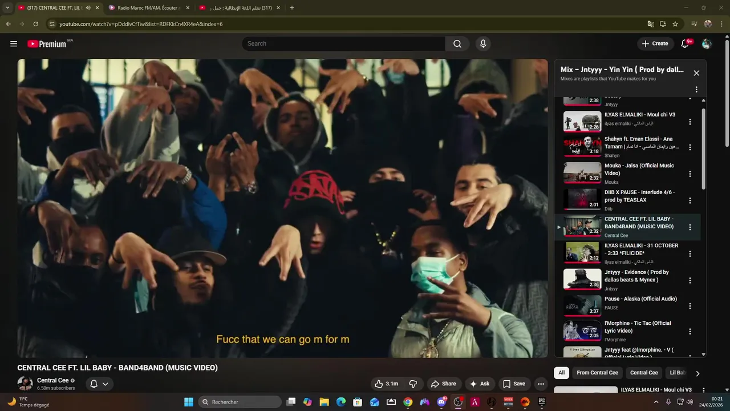This screenshot has width=730, height=411.
Task: Click the video player to pause
Action: pos(282,208)
